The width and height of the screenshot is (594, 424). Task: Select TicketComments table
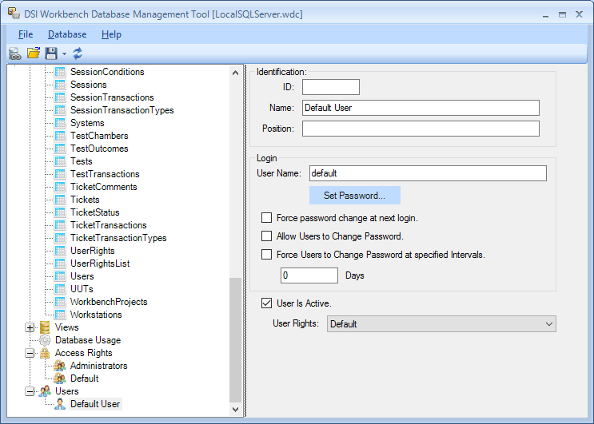(x=103, y=187)
